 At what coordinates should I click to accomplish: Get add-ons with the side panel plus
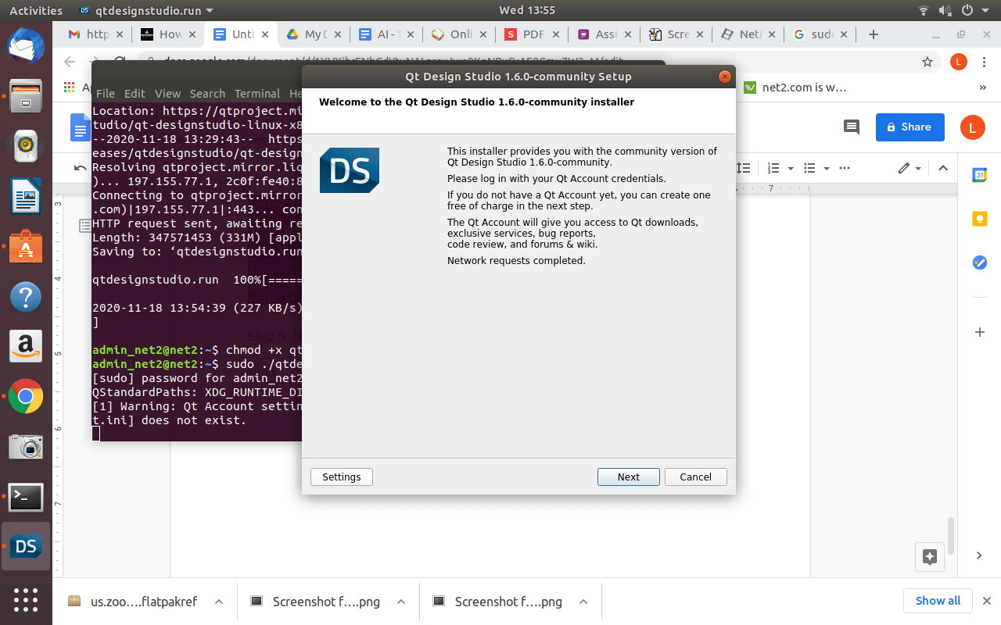click(979, 332)
